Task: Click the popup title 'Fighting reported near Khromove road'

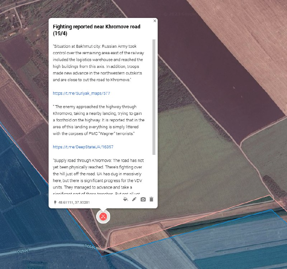Action: click(97, 30)
